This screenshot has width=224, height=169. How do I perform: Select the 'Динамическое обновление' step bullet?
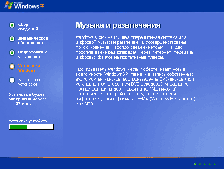12,39
